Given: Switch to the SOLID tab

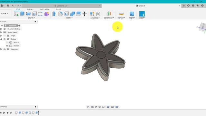Looking at the screenshot, I should (18, 9).
